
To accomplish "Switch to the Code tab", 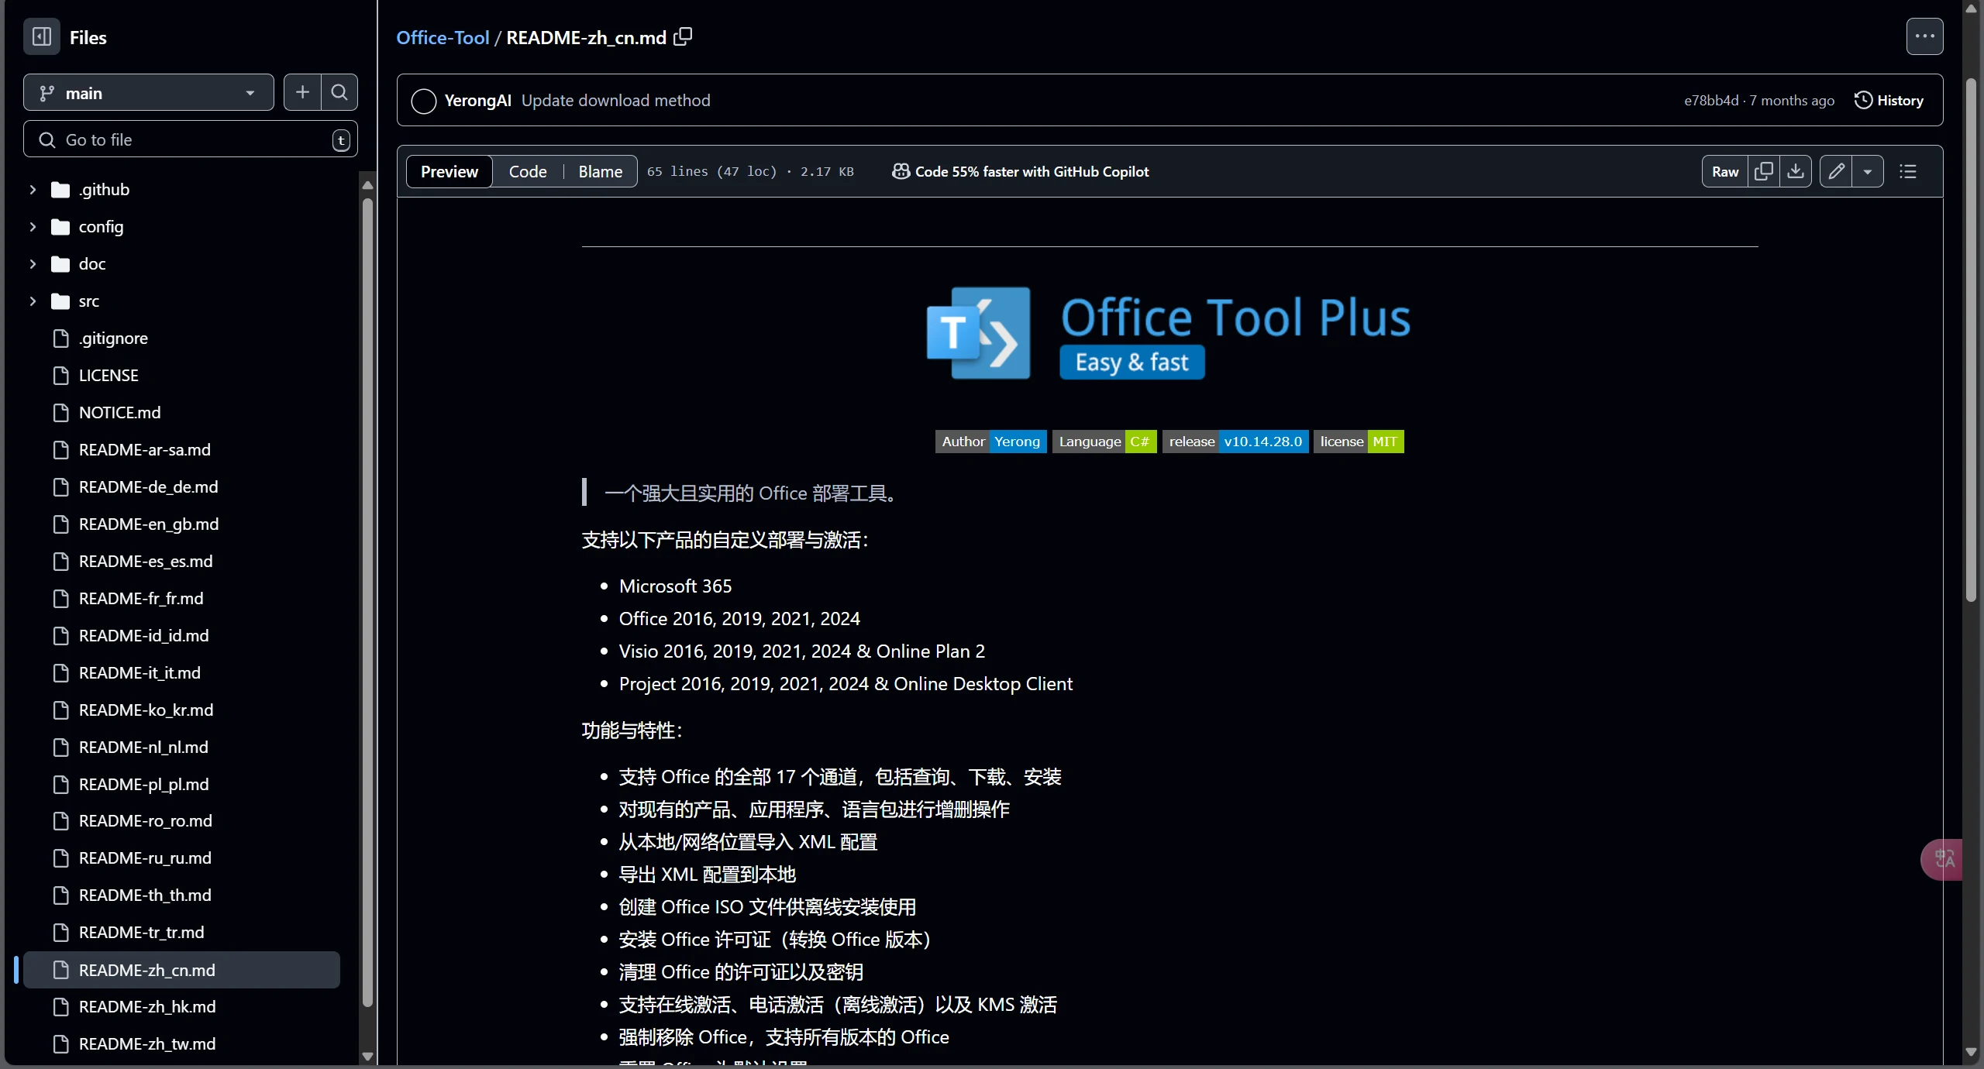I will 527,171.
